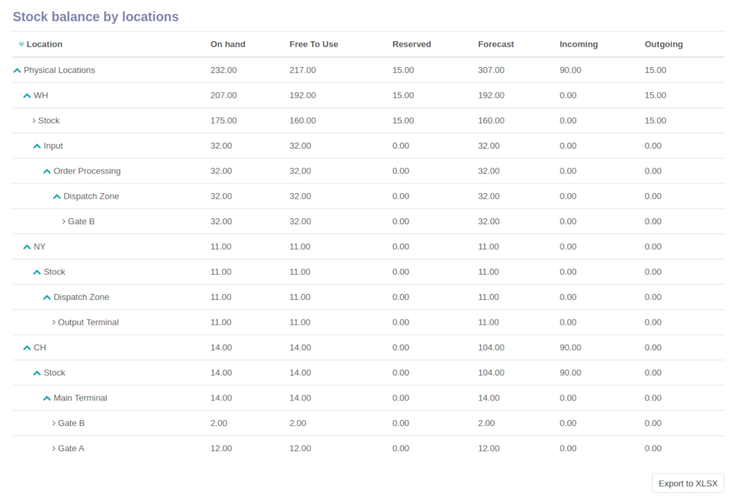Screen dimensions: 743x503
Task: Expand the Stock row under WH
Action: click(34, 121)
